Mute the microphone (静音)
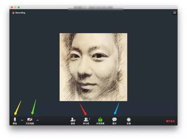Viewport: 187px width, 139px height. coord(15,120)
